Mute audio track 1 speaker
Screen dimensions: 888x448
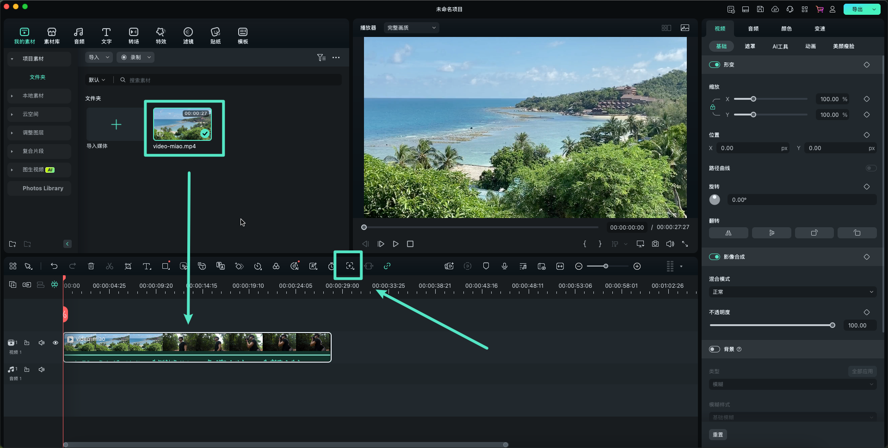(42, 369)
